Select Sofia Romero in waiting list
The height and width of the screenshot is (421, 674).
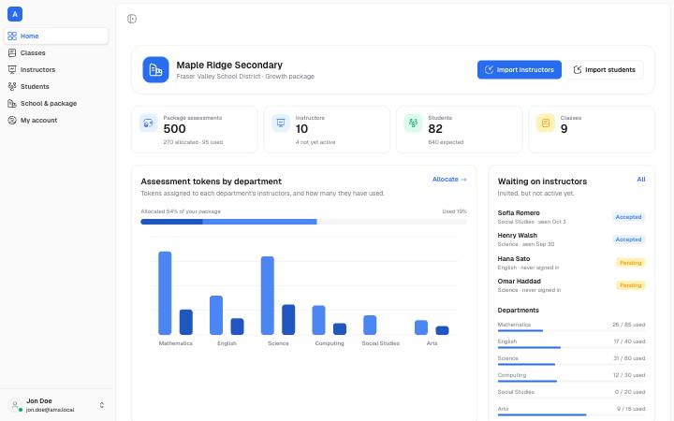click(571, 217)
